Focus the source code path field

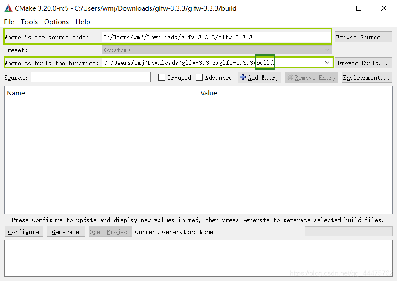(216, 37)
